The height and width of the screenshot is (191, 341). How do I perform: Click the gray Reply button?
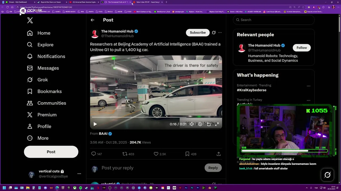(x=213, y=168)
